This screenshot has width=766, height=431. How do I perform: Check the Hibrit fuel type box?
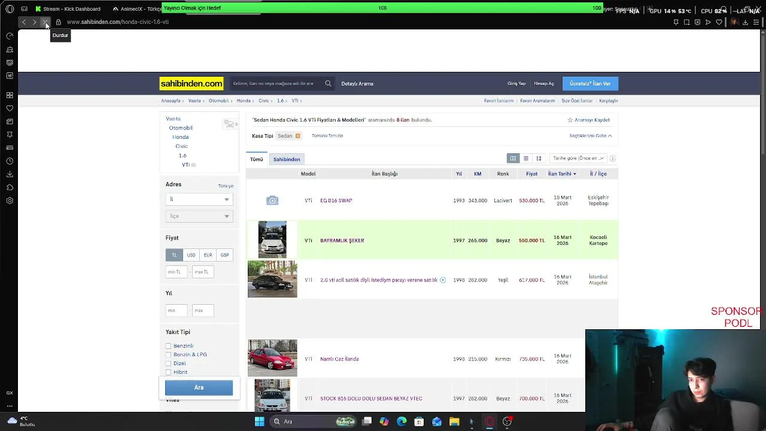(x=168, y=372)
